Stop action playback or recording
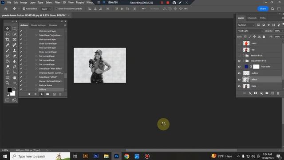Screen dimensions: 284x160 click(x=29, y=94)
